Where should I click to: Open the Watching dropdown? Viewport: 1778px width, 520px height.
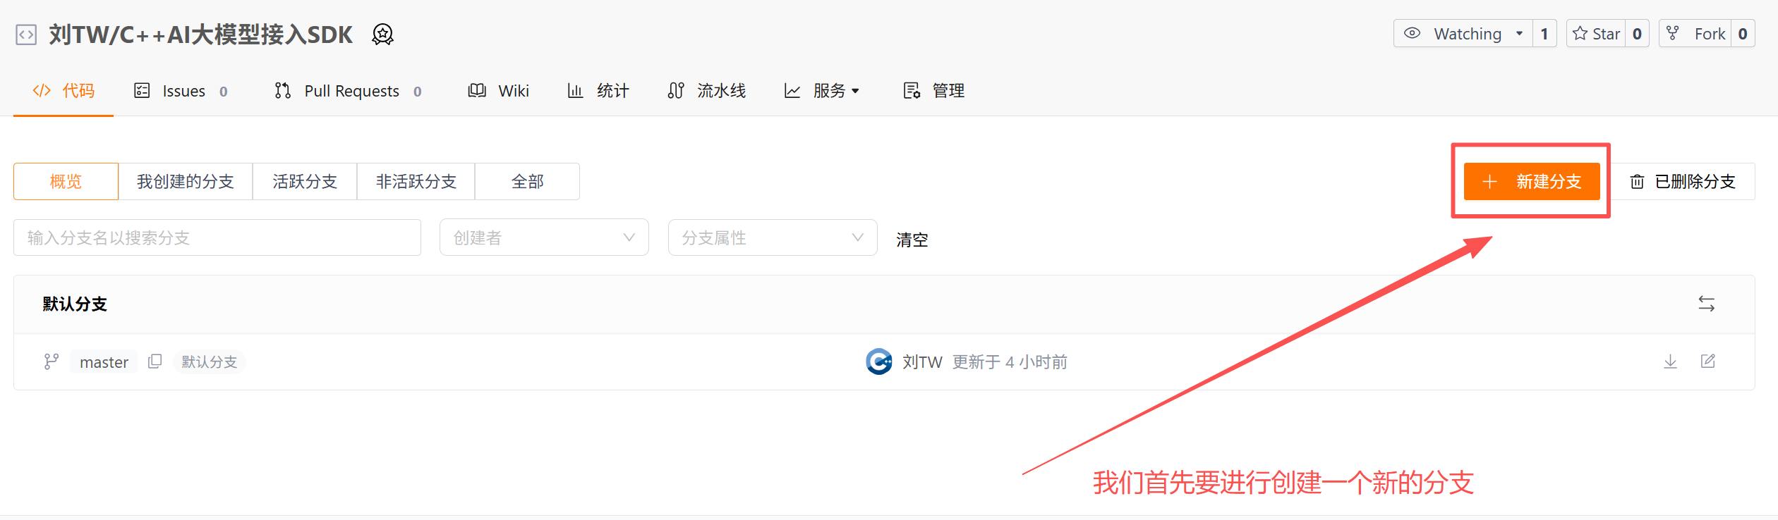[1463, 33]
